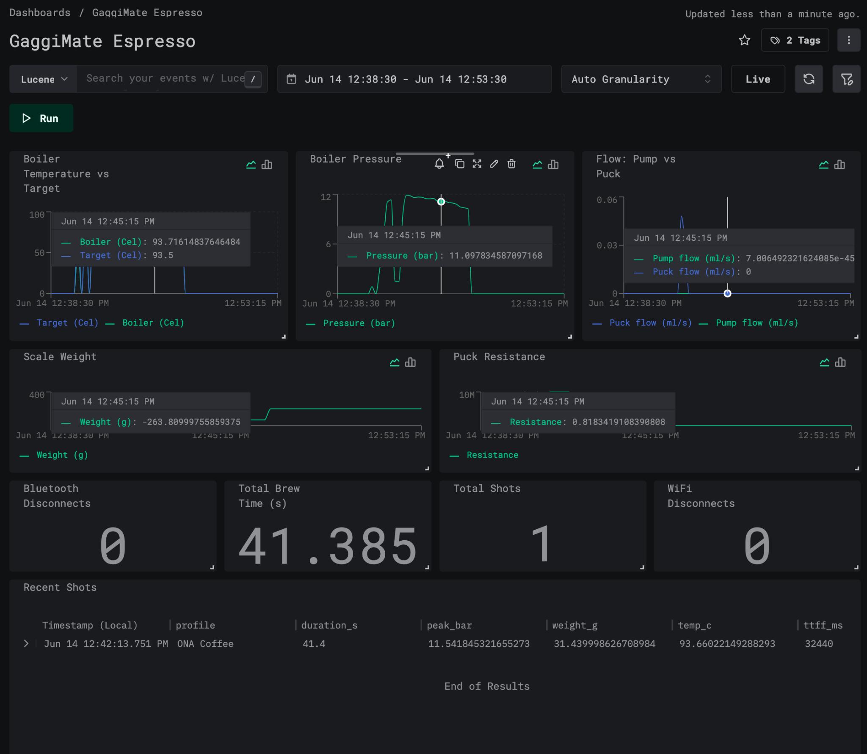Navigate to the Dashboards breadcrumb
This screenshot has height=754, width=867.
(x=40, y=13)
